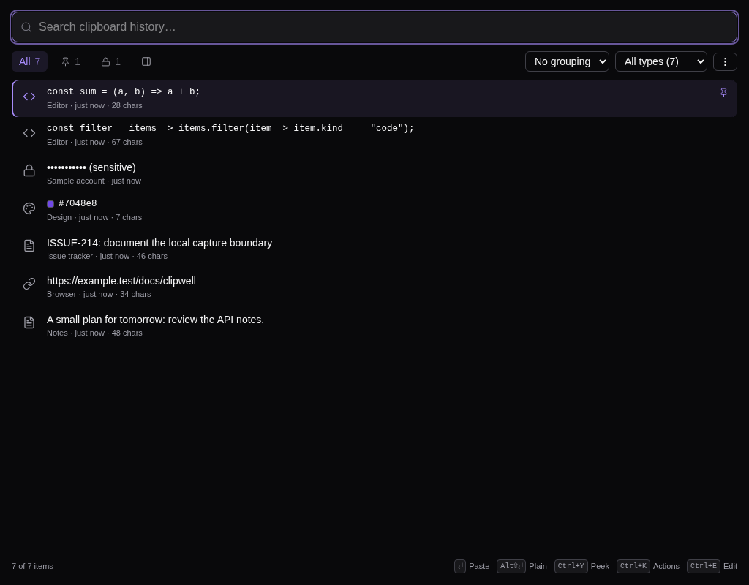Open the All types (7) dropdown

(661, 61)
